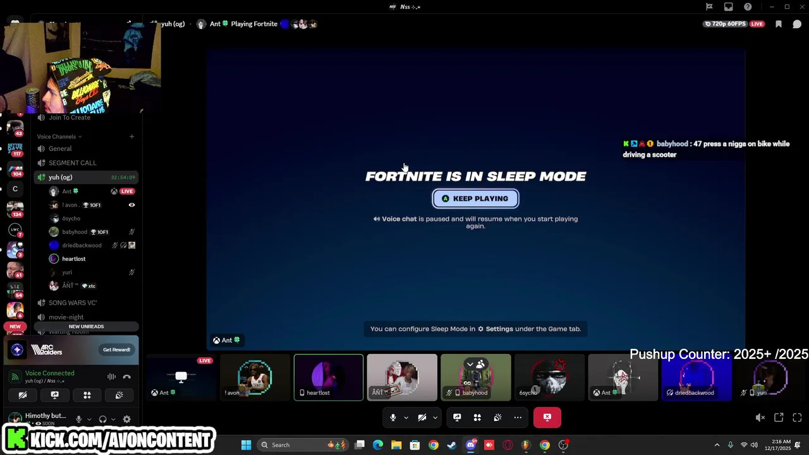Open Discord from the taskbar
The height and width of the screenshot is (455, 809).
click(470, 445)
